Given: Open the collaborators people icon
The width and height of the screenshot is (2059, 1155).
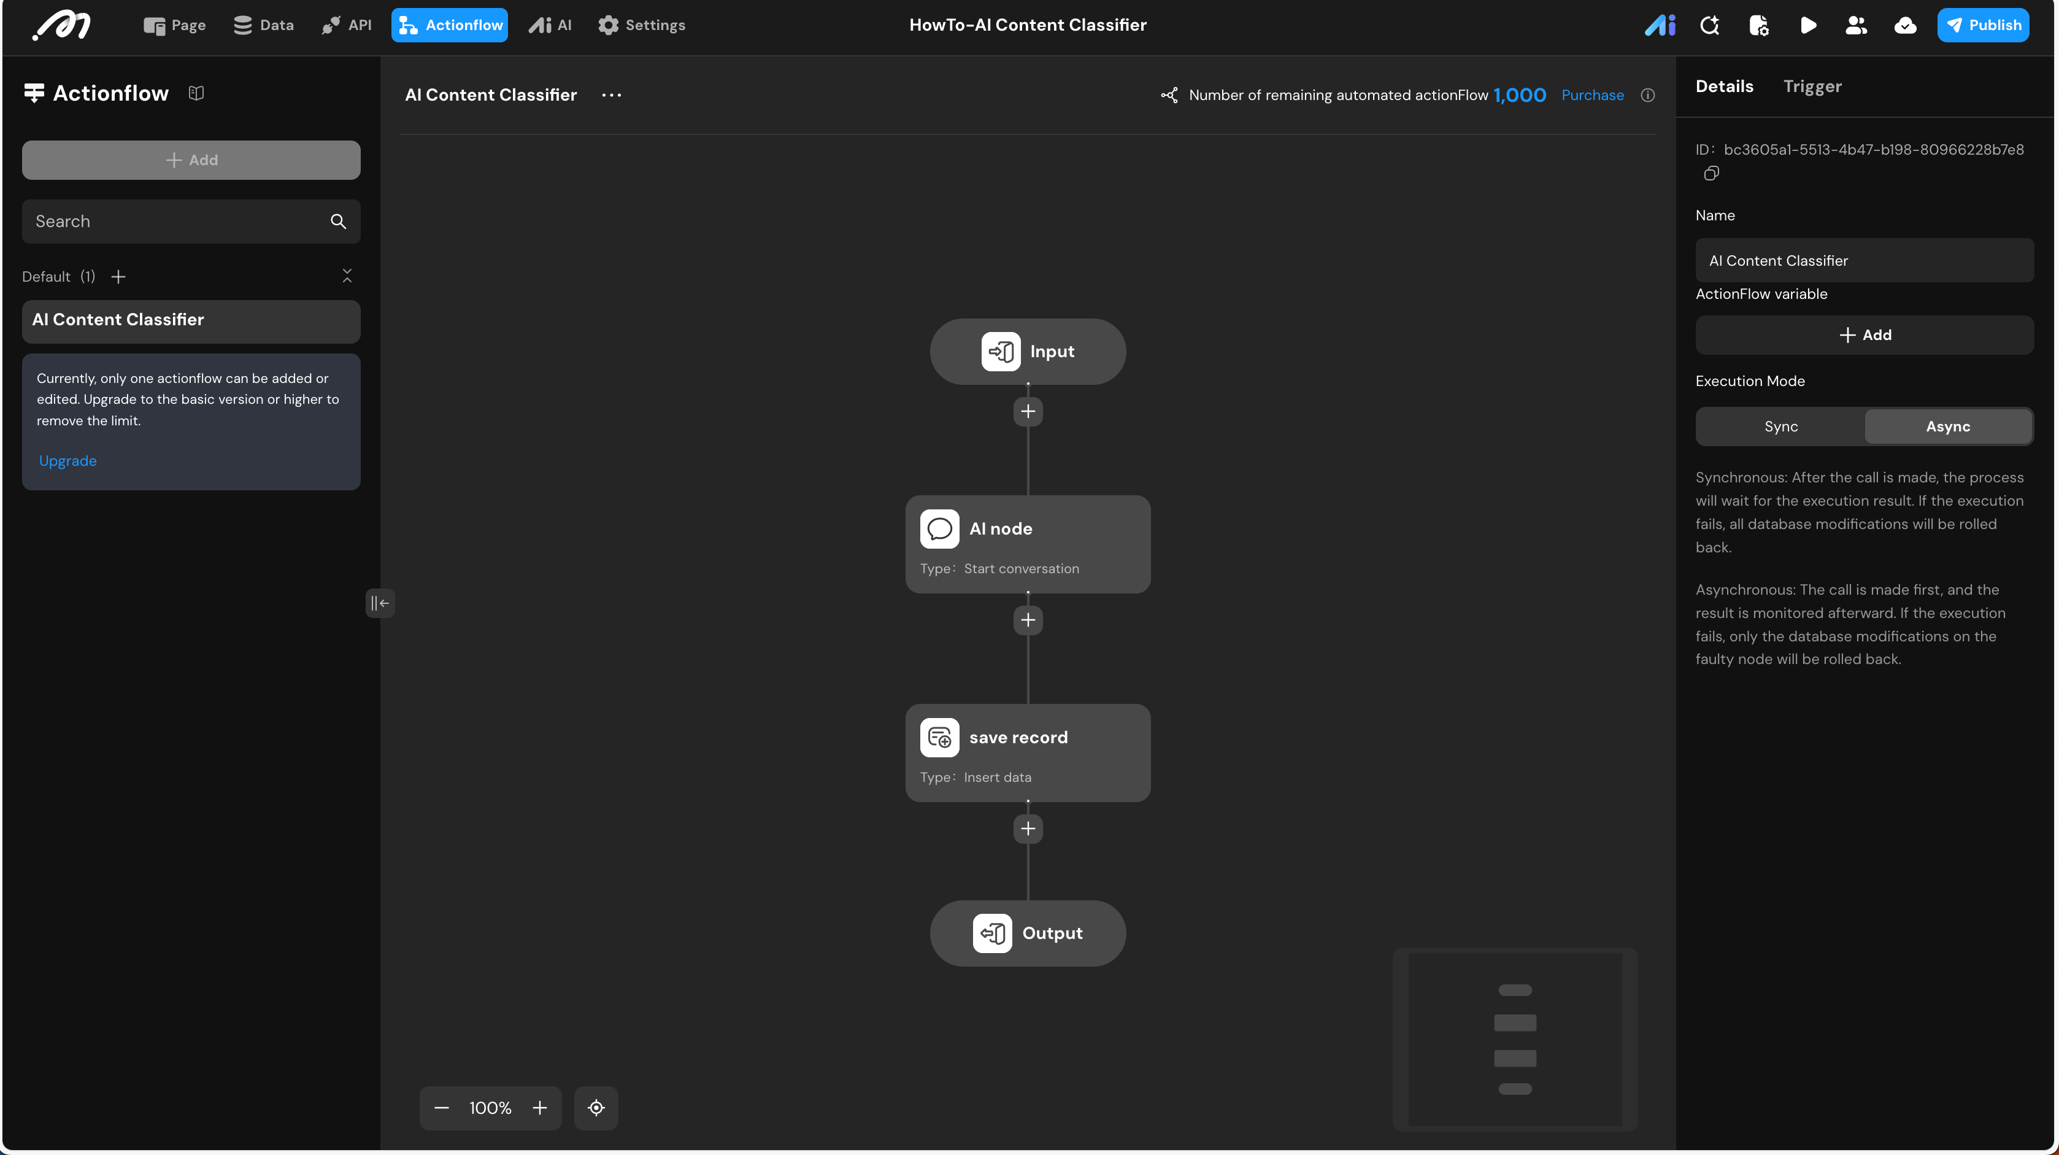Looking at the screenshot, I should coord(1856,26).
